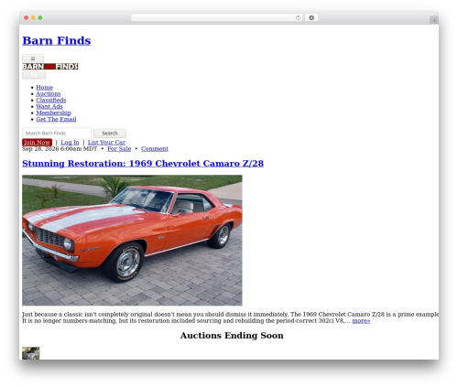Click the Barn Finds logo image

[50, 67]
